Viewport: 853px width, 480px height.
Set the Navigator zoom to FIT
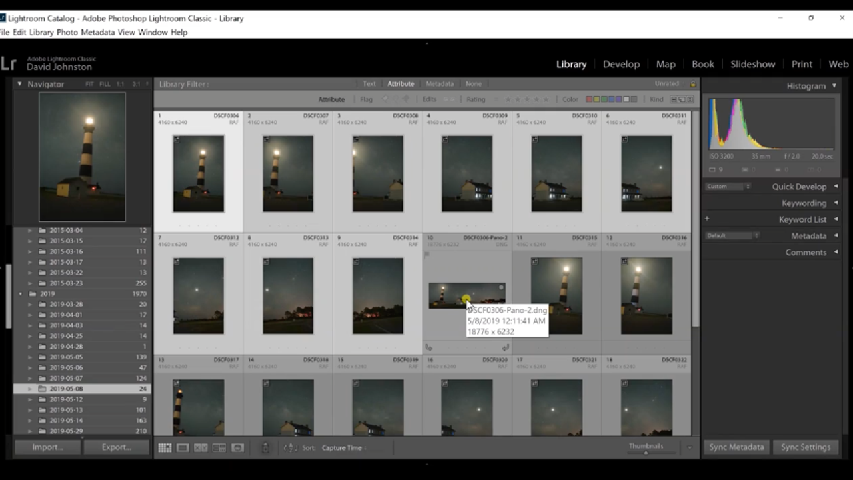pyautogui.click(x=89, y=85)
